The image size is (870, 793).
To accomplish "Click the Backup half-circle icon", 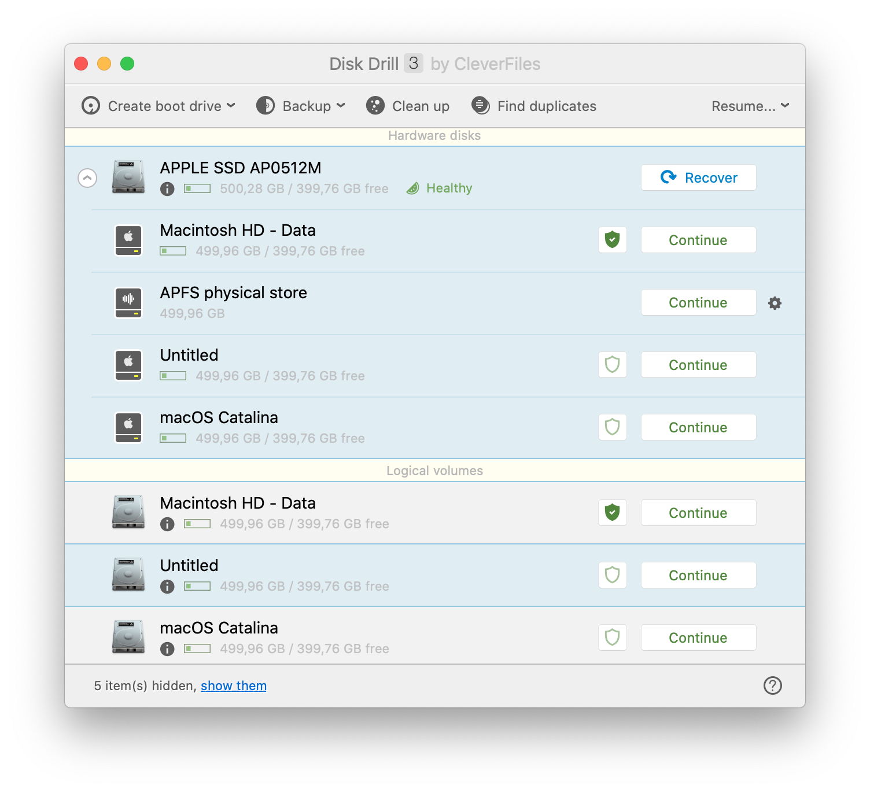I will point(266,106).
